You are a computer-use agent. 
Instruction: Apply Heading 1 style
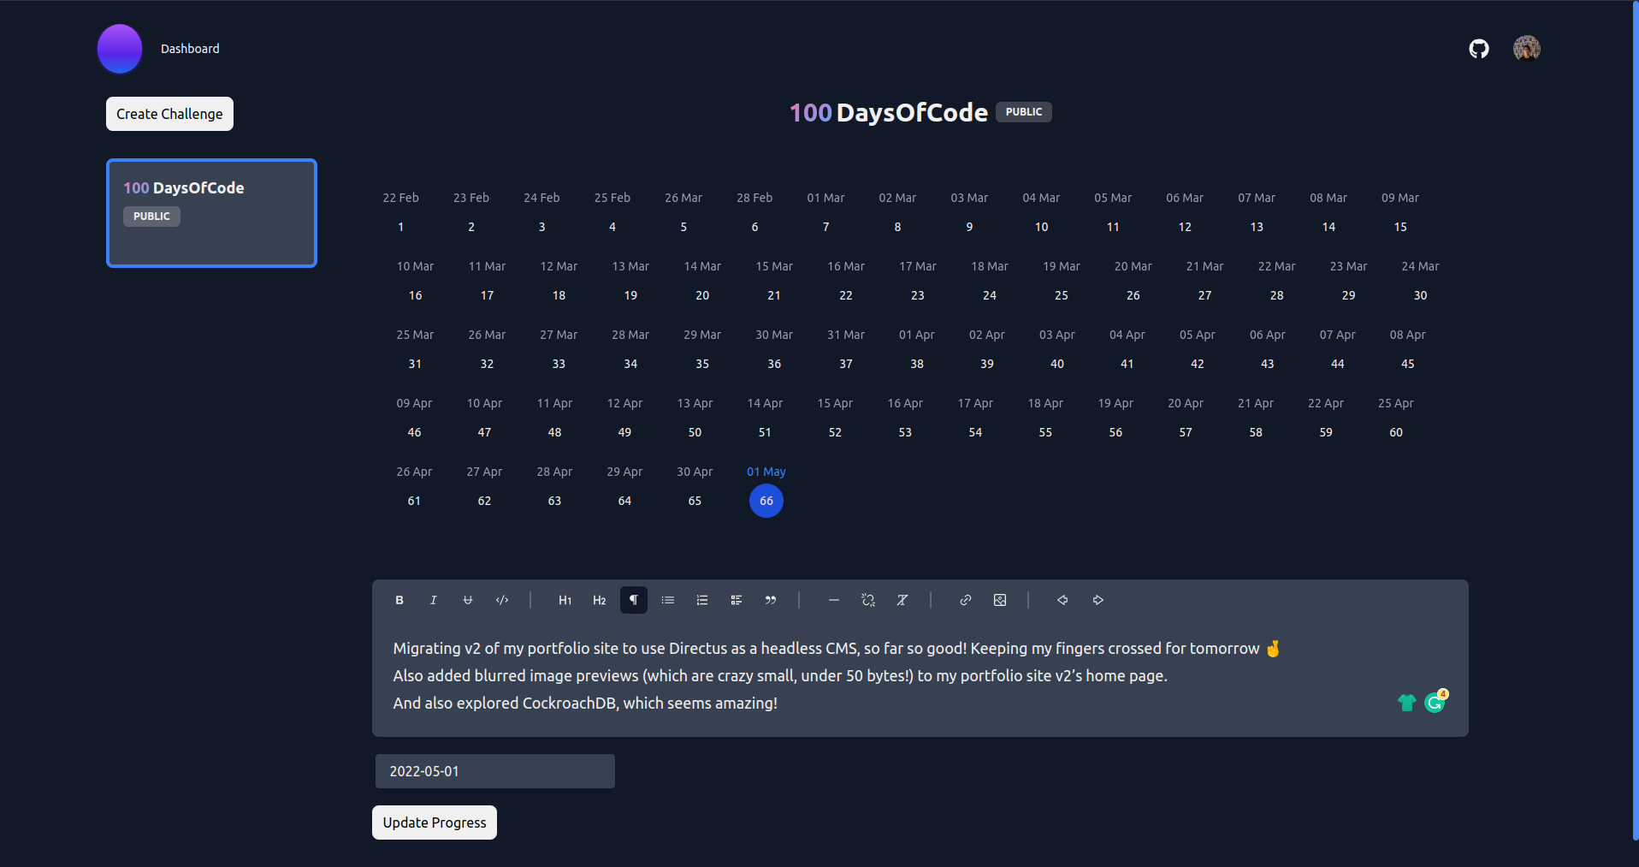pos(565,600)
